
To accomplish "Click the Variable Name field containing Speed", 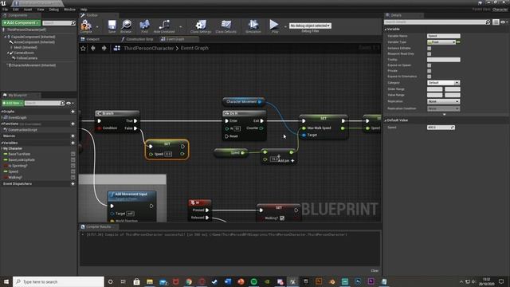I will click(x=443, y=36).
